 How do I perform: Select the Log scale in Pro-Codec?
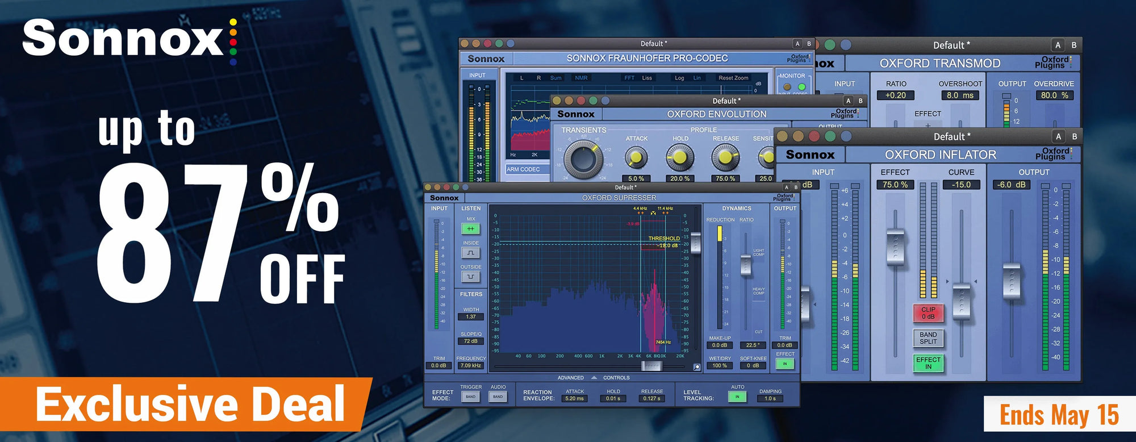(679, 78)
